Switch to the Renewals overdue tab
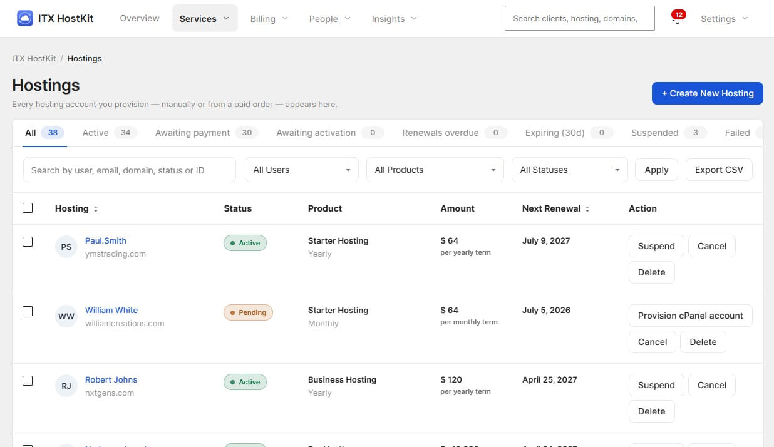Image resolution: width=774 pixels, height=447 pixels. 454,133
